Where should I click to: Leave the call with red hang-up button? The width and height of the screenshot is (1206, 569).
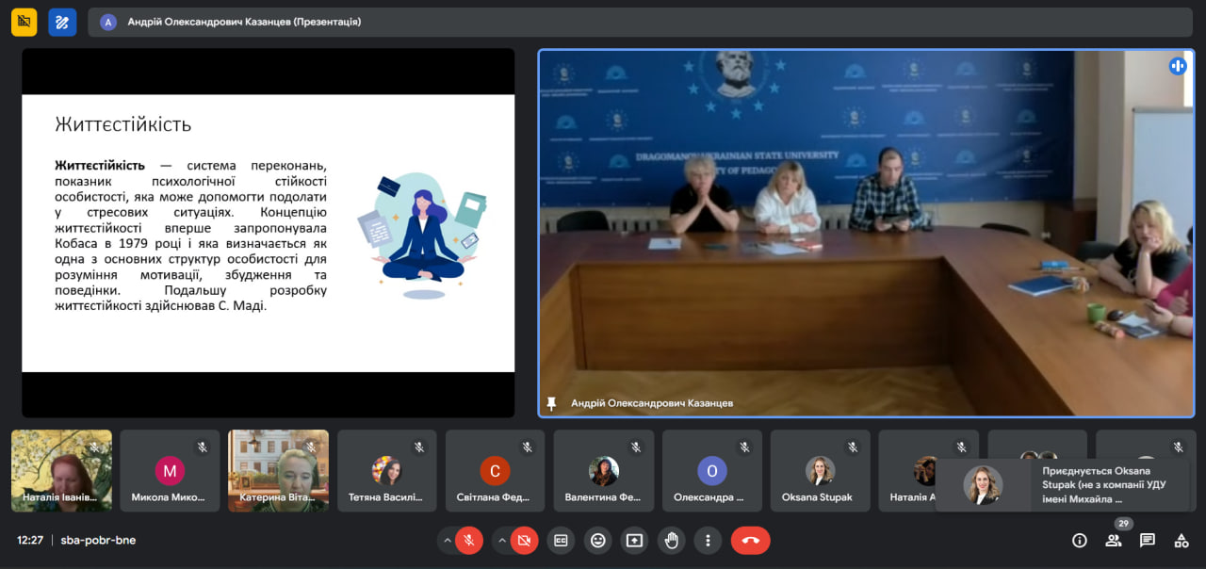click(x=750, y=540)
